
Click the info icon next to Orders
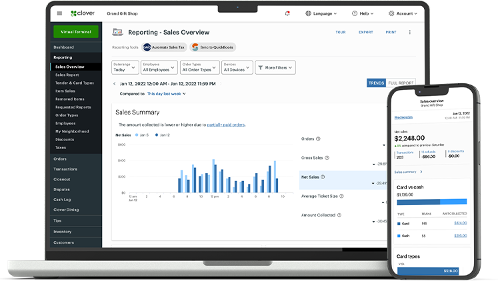318,139
